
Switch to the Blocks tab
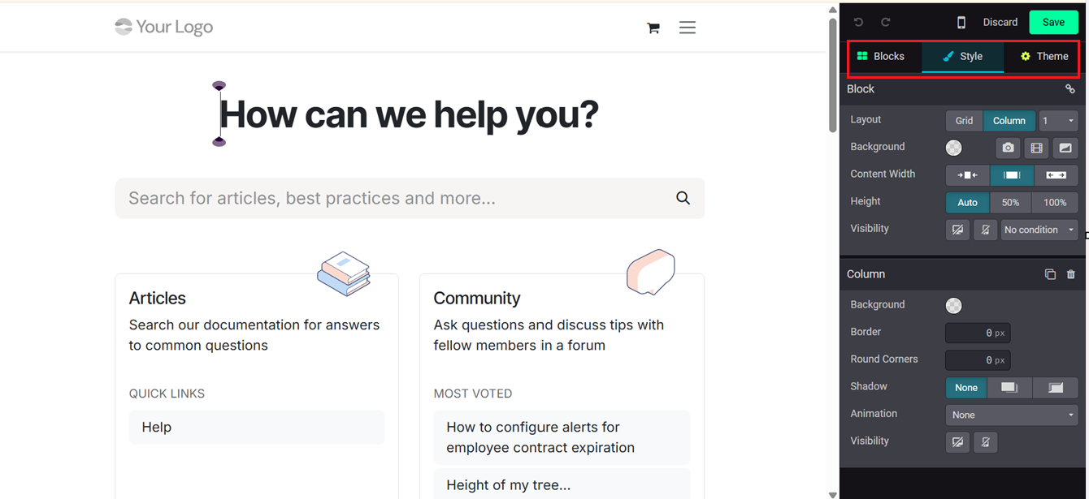pyautogui.click(x=881, y=57)
